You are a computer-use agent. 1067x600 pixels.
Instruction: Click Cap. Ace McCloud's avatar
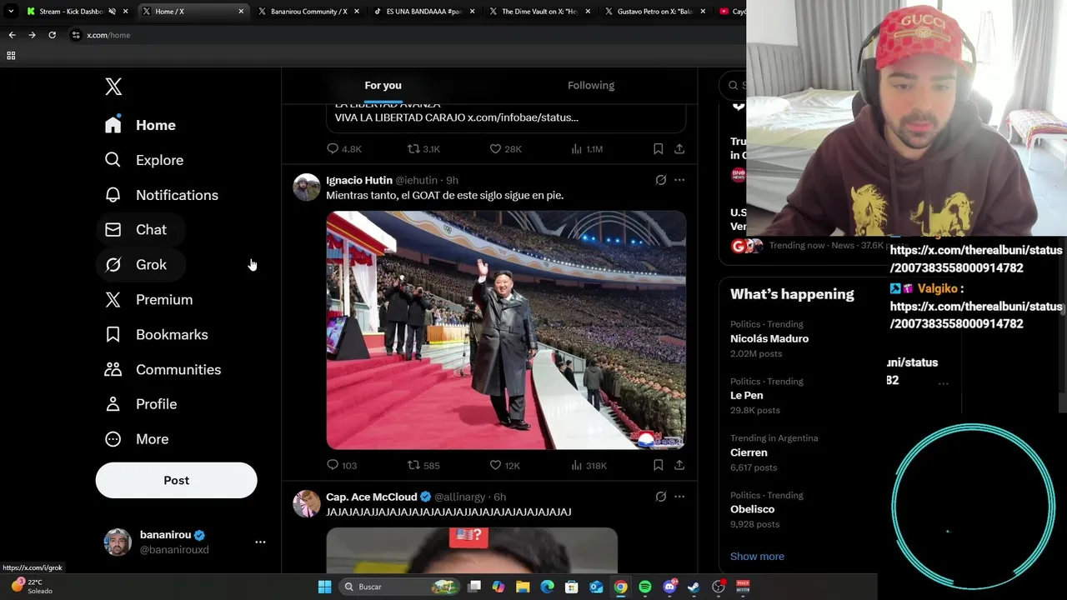click(x=306, y=503)
